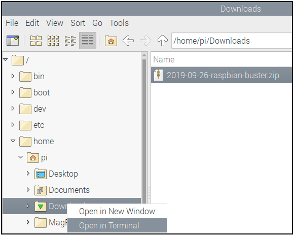294x236 pixels.
Task: Navigate forward with right arrow
Action: coord(145,41)
